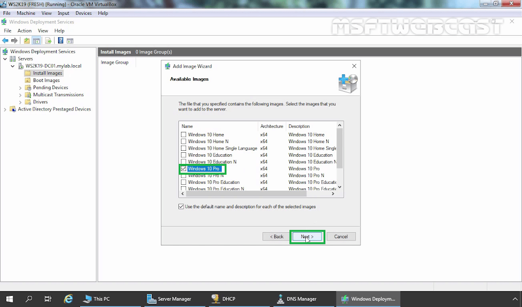Click the Back button in the wizard
Viewport: 522px width, 307px height.
click(x=277, y=236)
